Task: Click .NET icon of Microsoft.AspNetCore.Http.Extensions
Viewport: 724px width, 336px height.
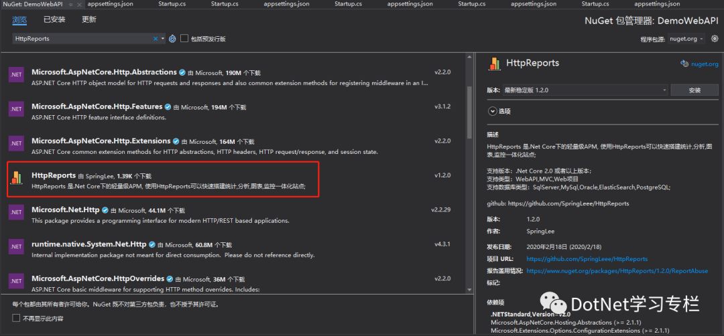Action: coord(16,143)
